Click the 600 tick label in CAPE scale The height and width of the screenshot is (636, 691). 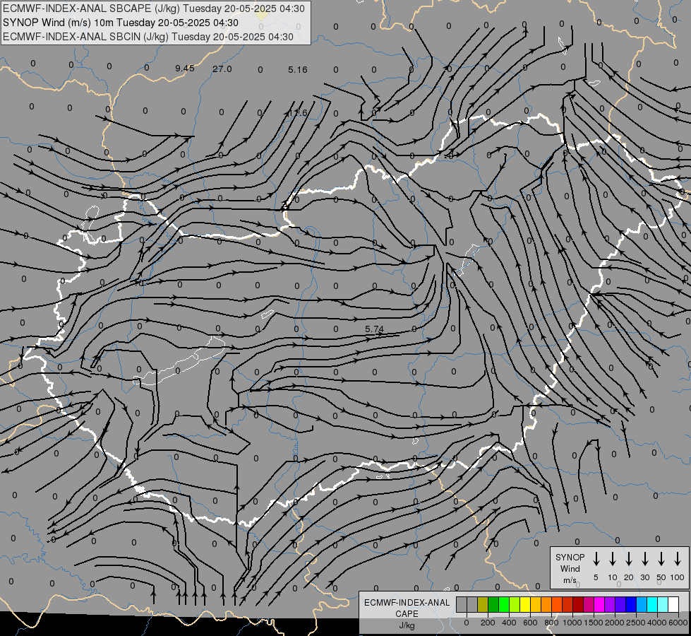click(x=530, y=623)
